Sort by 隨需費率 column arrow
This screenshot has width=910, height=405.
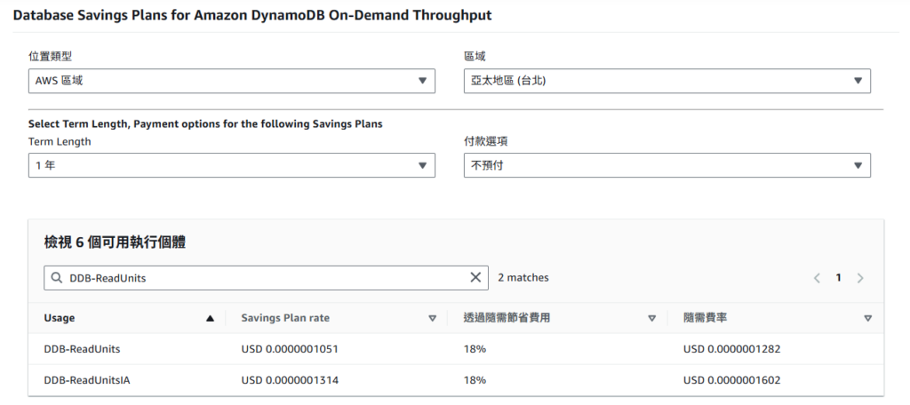867,318
